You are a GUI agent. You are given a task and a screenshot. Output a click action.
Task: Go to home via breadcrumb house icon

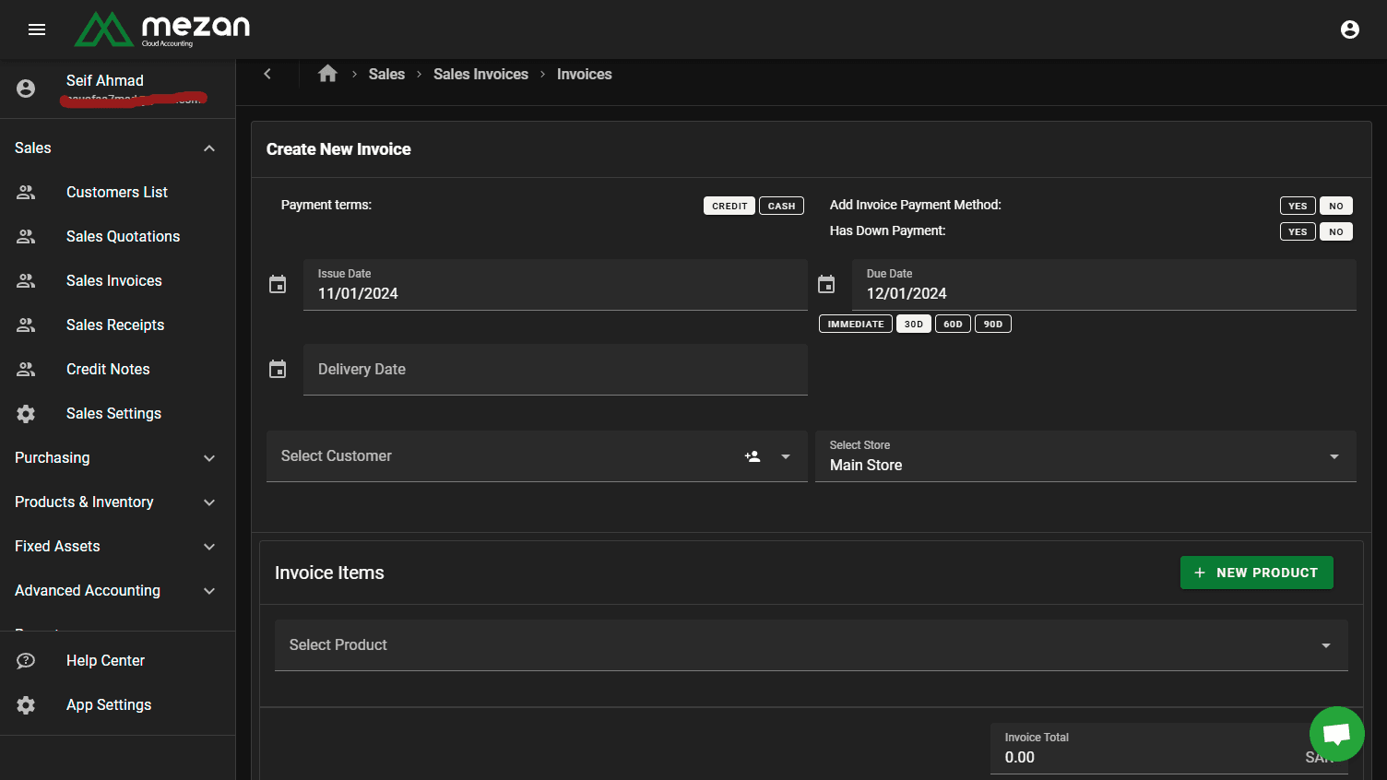click(x=327, y=74)
